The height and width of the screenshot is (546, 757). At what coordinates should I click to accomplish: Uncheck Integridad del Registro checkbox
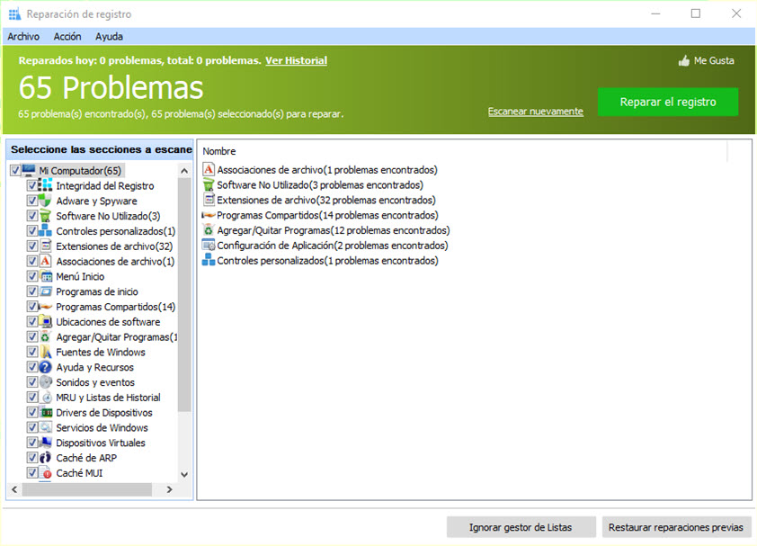pos(31,185)
